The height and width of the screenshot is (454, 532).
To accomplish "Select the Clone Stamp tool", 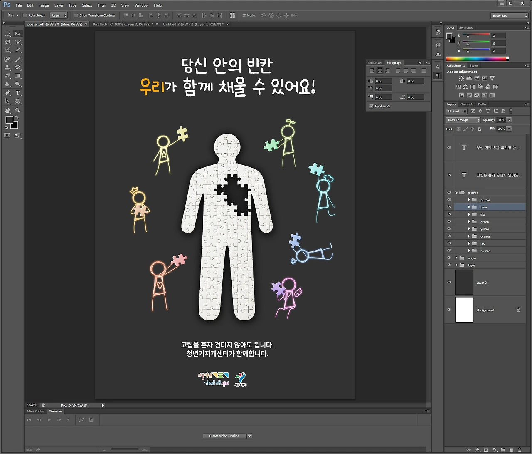I will click(x=7, y=67).
